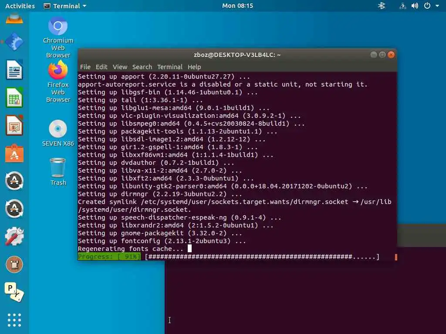Open the wrench-and-gear settings tool in dock
This screenshot has height=334, width=446.
(14, 236)
